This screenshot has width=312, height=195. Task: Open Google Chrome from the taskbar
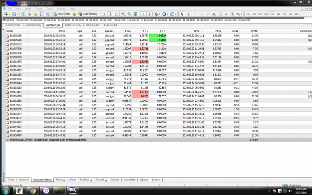32,191
